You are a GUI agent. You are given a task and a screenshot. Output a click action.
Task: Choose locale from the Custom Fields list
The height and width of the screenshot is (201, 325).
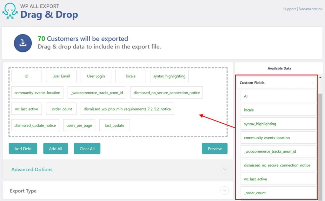[278, 110]
